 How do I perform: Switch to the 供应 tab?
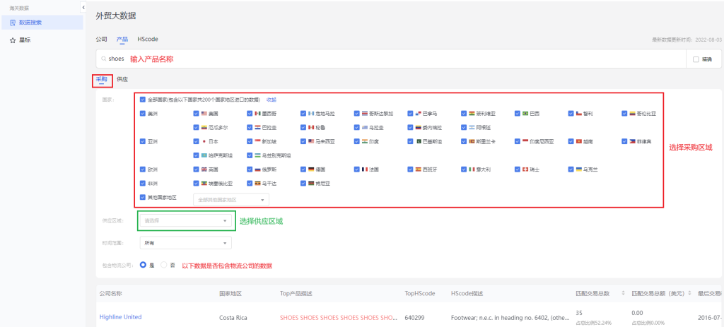(x=122, y=80)
